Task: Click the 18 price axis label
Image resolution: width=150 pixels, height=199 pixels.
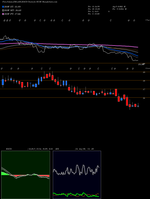Action: click(x=144, y=81)
